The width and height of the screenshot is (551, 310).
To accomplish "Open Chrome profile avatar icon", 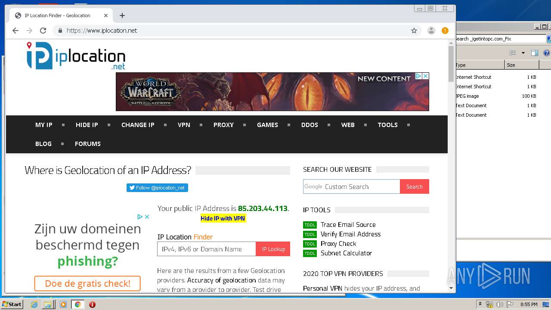I will coord(431,31).
